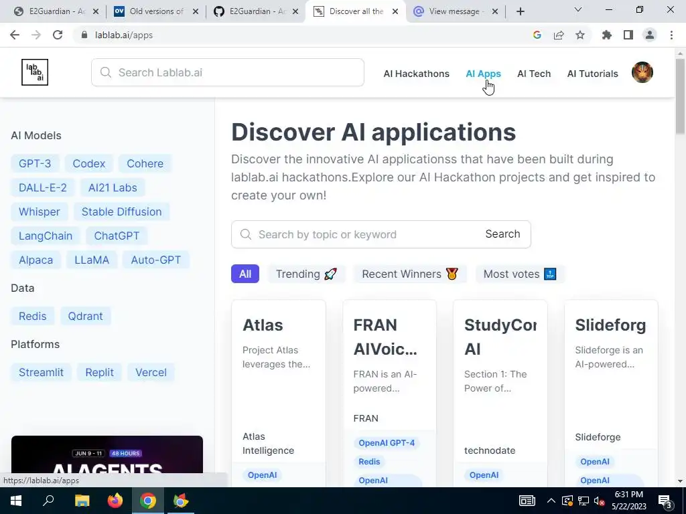Select the All filter
The width and height of the screenshot is (686, 514).
point(245,274)
